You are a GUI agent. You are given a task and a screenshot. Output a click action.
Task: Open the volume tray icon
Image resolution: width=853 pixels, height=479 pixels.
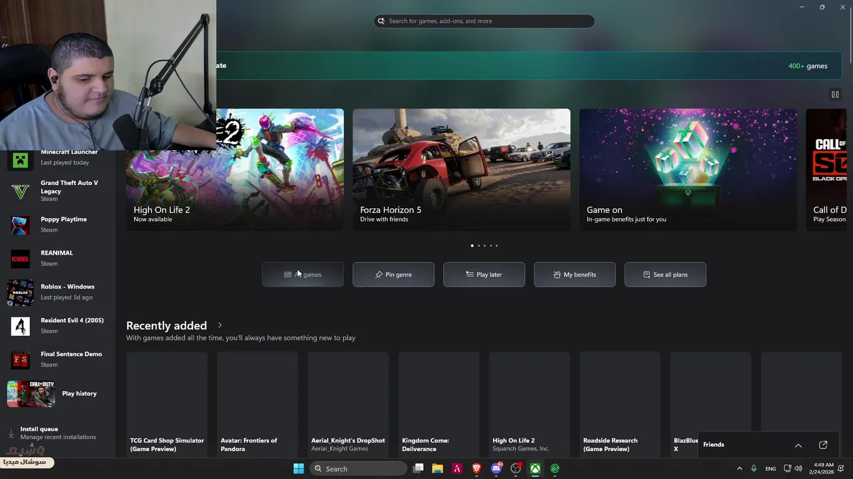(798, 468)
